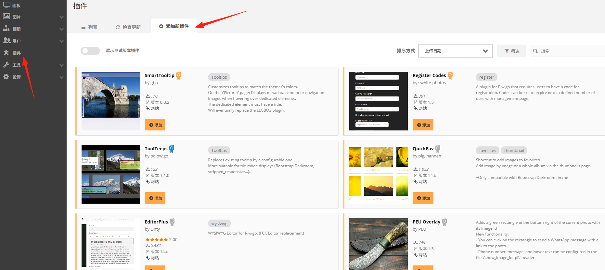Click the orange badge next to SmartTooltip
The width and height of the screenshot is (605, 270).
pyautogui.click(x=179, y=76)
